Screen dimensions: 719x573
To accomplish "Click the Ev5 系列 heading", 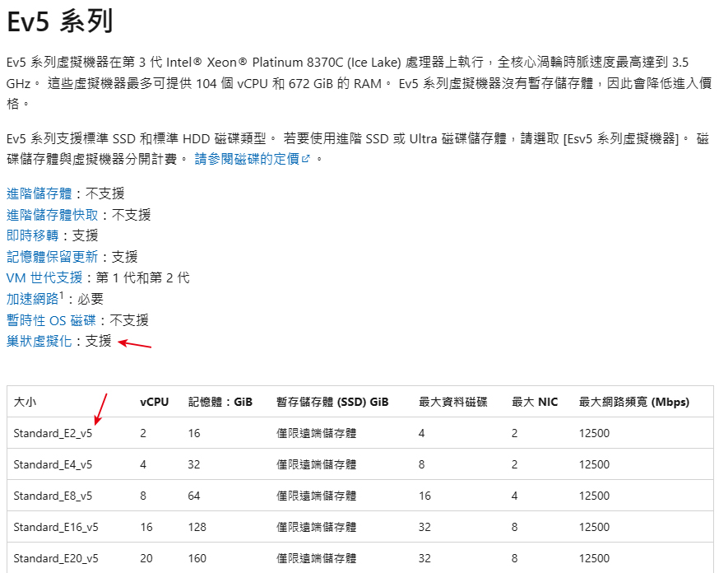I will coord(59,21).
